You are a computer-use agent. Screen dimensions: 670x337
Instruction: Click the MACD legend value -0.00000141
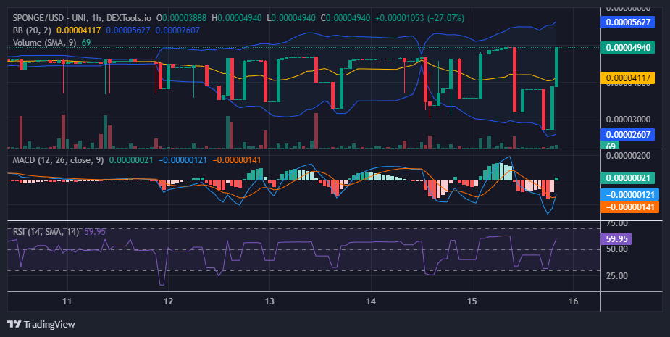tap(236, 160)
